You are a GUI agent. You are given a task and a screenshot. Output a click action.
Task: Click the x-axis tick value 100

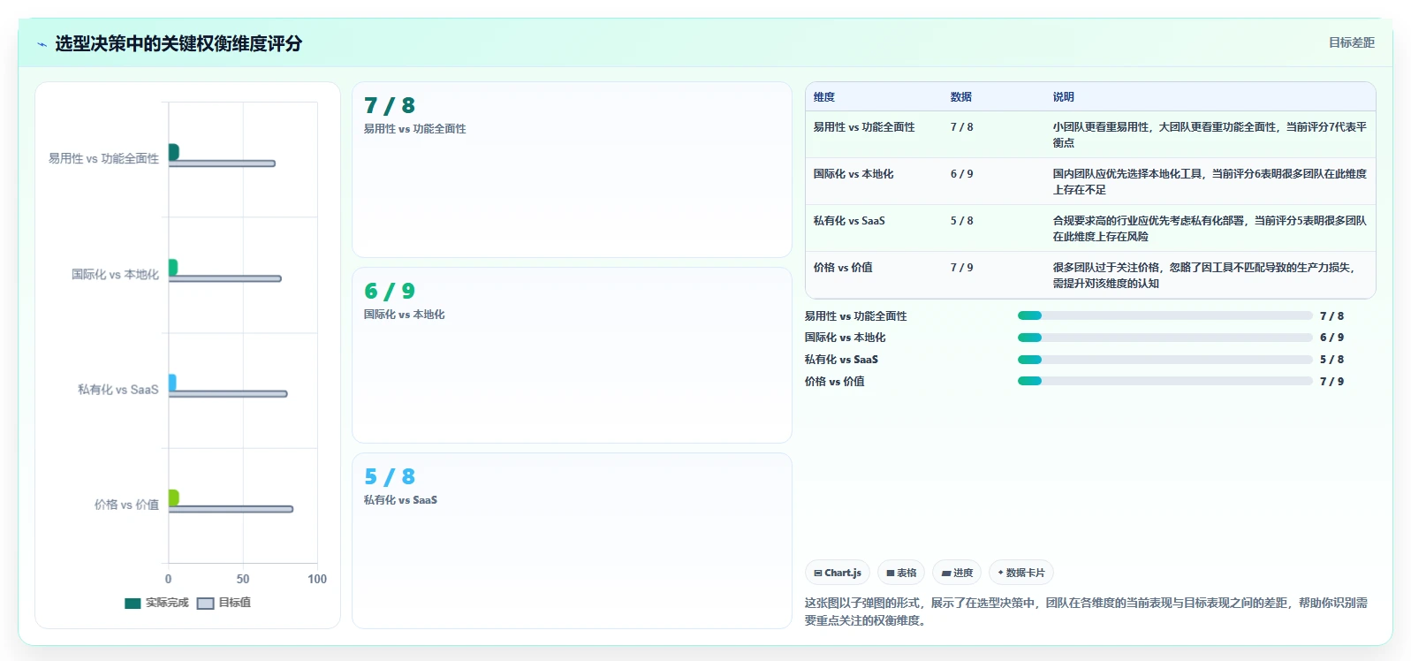317,580
